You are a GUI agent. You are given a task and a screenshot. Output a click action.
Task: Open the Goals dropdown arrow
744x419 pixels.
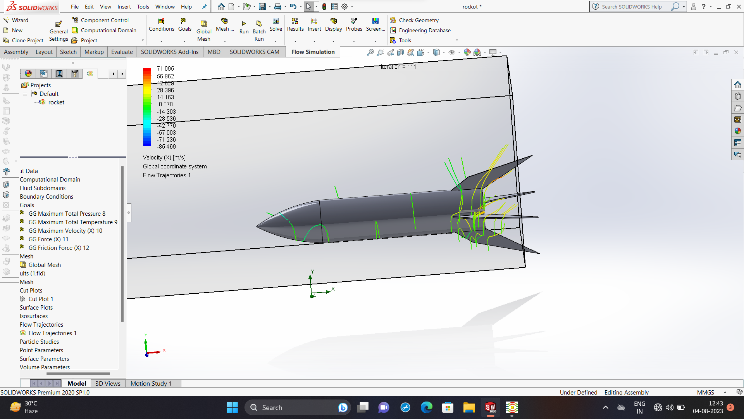coord(184,41)
